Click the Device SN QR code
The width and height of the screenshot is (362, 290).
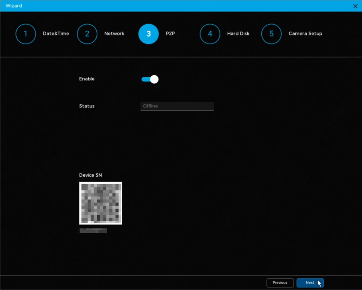pyautogui.click(x=101, y=203)
